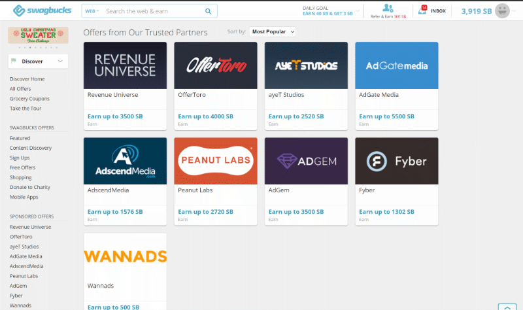Open the ayeT Studios logo tile

[306, 65]
